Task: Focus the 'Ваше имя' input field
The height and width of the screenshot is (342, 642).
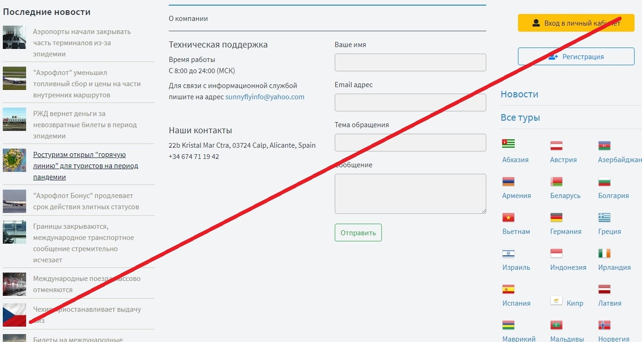Action: click(x=410, y=62)
